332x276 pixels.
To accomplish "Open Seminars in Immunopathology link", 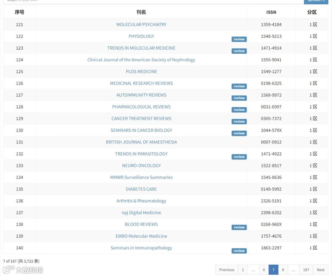I will [x=141, y=248].
